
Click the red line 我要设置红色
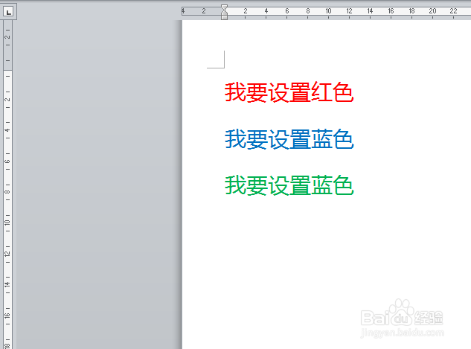click(289, 92)
